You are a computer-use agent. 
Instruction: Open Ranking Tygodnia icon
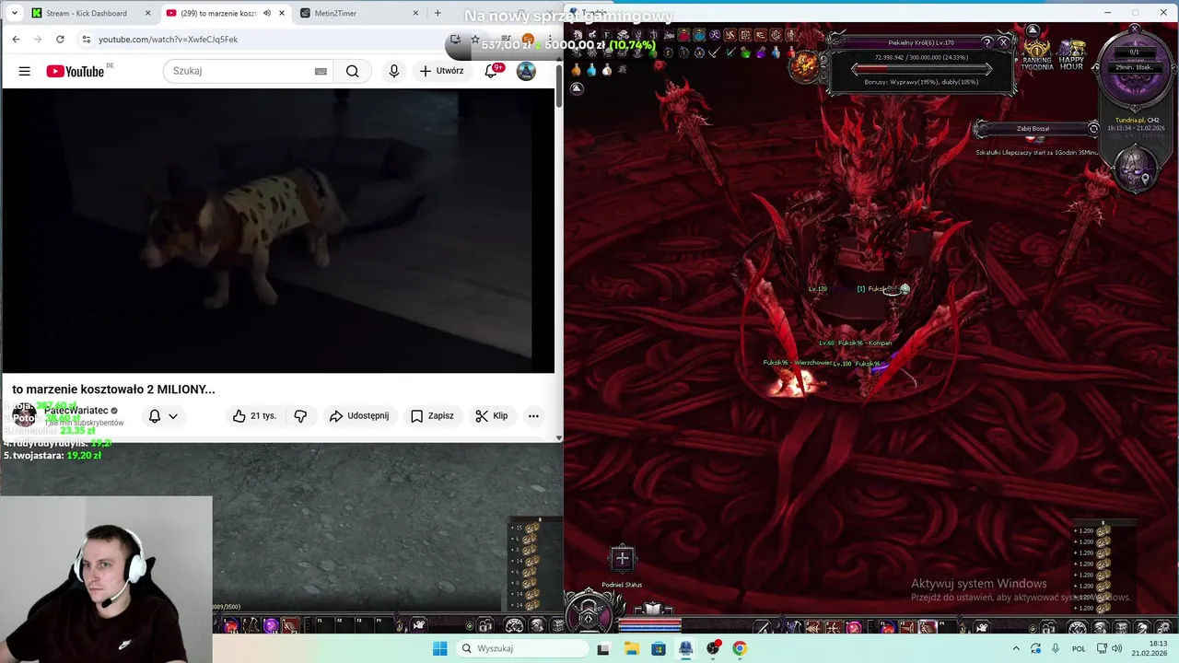[x=1037, y=53]
